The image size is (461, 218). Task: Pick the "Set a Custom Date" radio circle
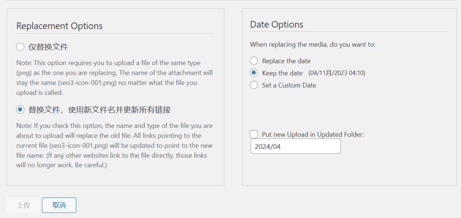[254, 85]
